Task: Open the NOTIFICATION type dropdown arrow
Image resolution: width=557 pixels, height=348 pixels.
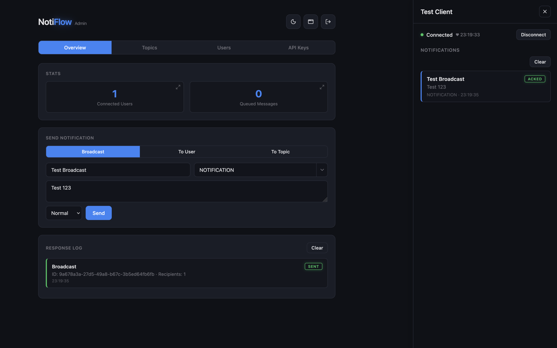Action: (322, 170)
